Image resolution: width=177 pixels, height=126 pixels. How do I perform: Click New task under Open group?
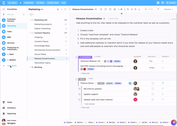coord(85,107)
